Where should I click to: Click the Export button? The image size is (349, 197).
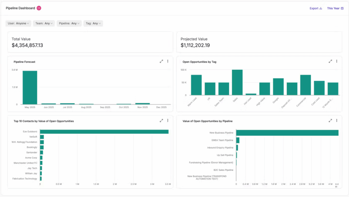pos(316,9)
